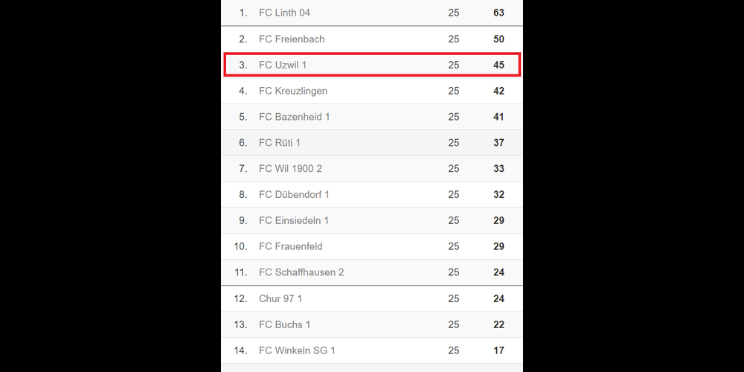Click FC Buchs 1's 22 points value
This screenshot has height=372, width=744.
point(498,324)
